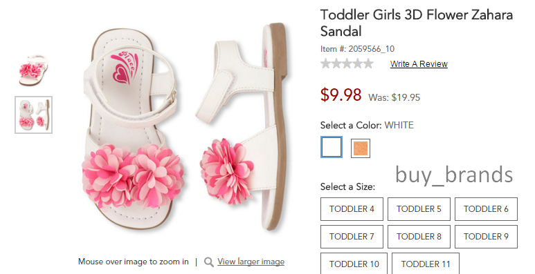Select size TODDLER 7
Image resolution: width=535 pixels, height=274 pixels.
[x=352, y=237]
